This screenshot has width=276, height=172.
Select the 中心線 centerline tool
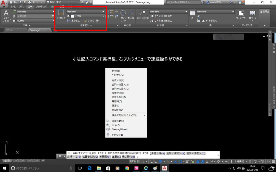(x=131, y=15)
